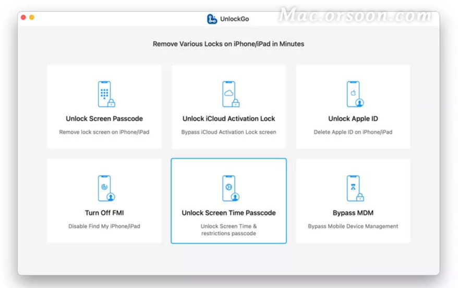The height and width of the screenshot is (288, 458).
Task: Click "Bypass iCloud Activation Lock screen" description
Action: 228,132
